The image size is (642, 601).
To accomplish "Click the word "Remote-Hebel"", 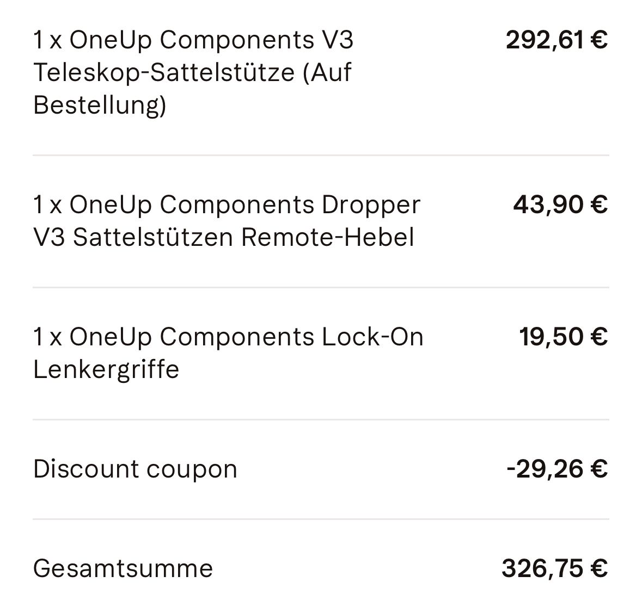I will [327, 238].
